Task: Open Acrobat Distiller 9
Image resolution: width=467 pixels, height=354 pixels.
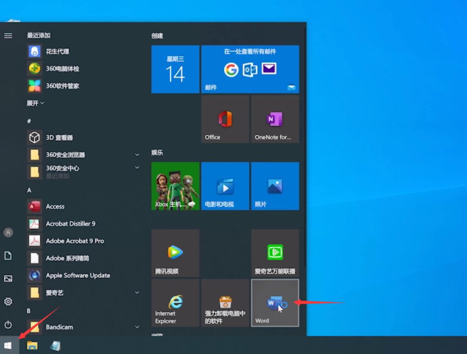Action: [83, 224]
